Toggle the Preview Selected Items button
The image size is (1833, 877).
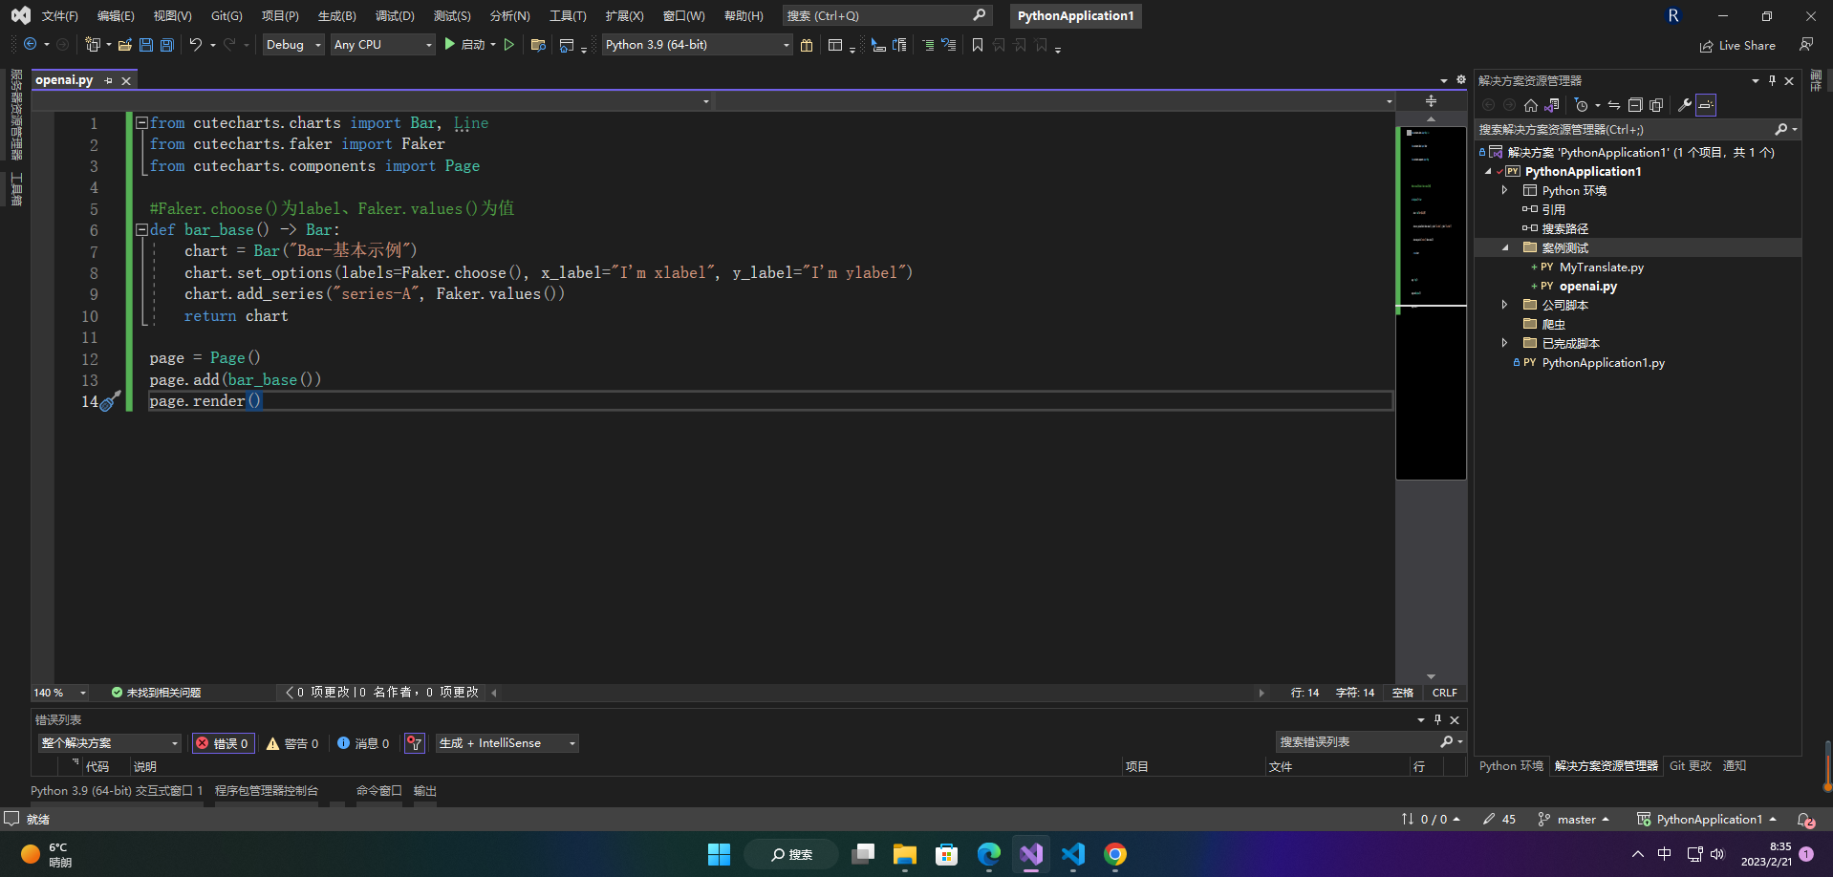(1706, 105)
